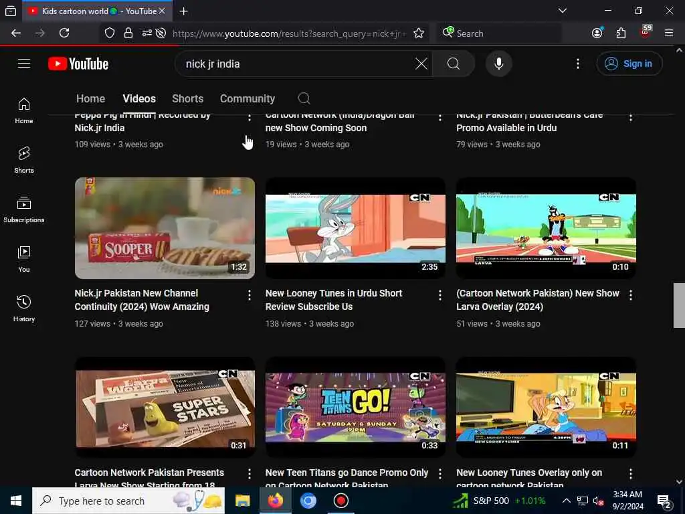Open options for New Looney Tunes Overlay video
Viewport: 685px width, 514px height.
click(630, 474)
